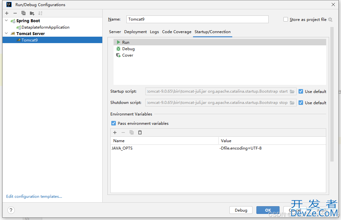Copy environment variables to clipboard
341x220 pixels.
click(132, 133)
